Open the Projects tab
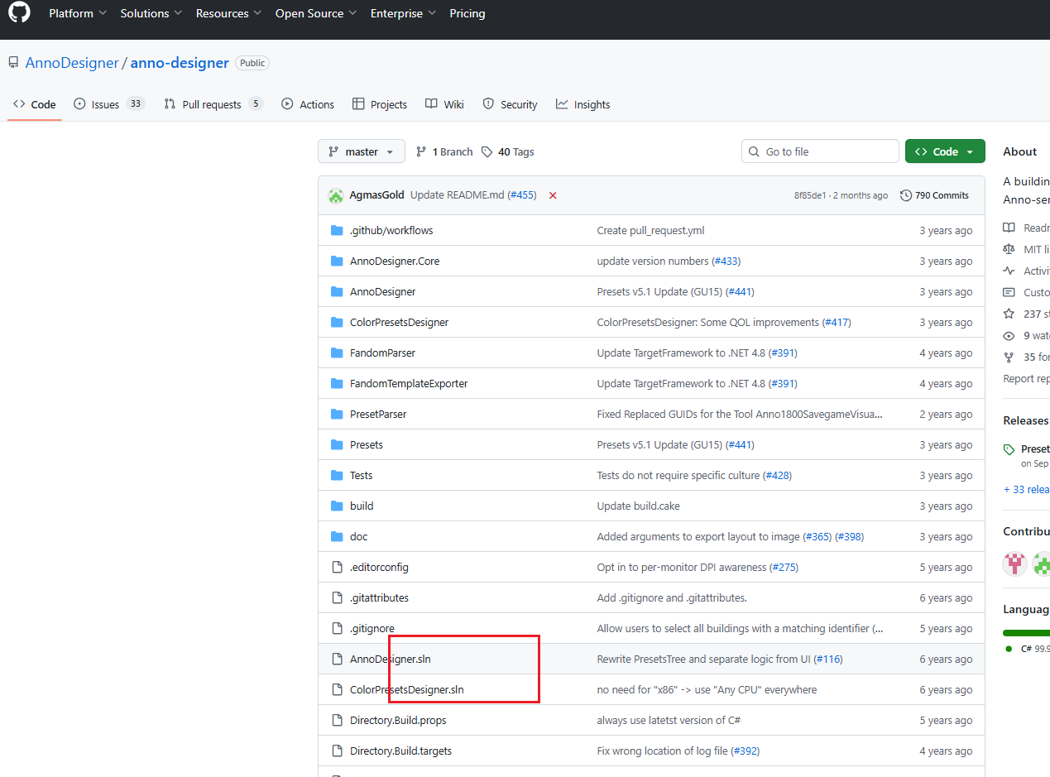The image size is (1050, 777). point(380,104)
